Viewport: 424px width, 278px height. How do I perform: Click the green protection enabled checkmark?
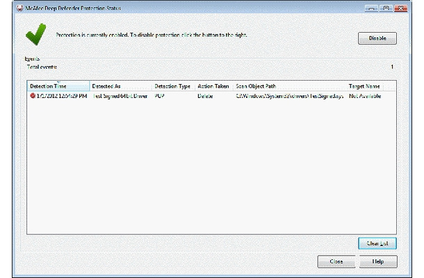pos(36,34)
